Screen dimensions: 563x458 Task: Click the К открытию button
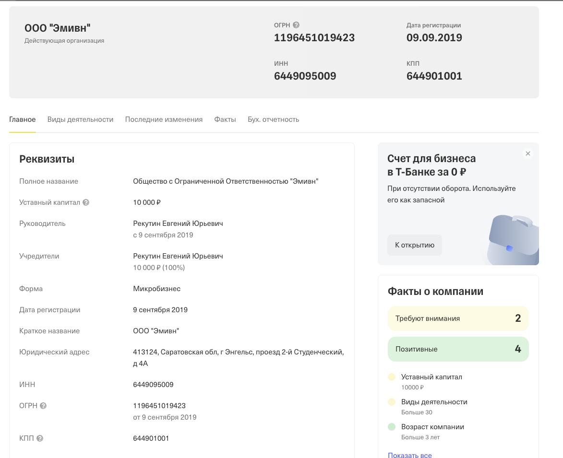(x=415, y=245)
